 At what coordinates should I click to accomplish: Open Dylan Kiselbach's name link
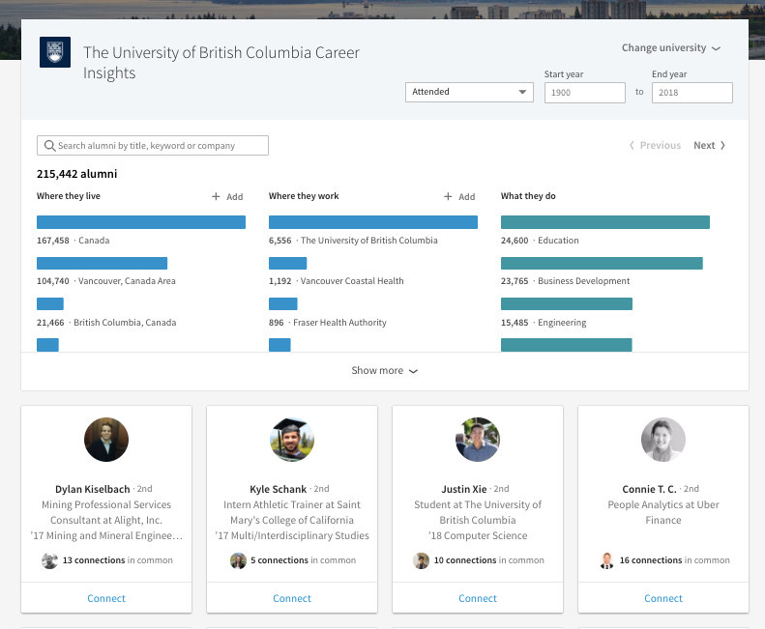[x=93, y=489]
